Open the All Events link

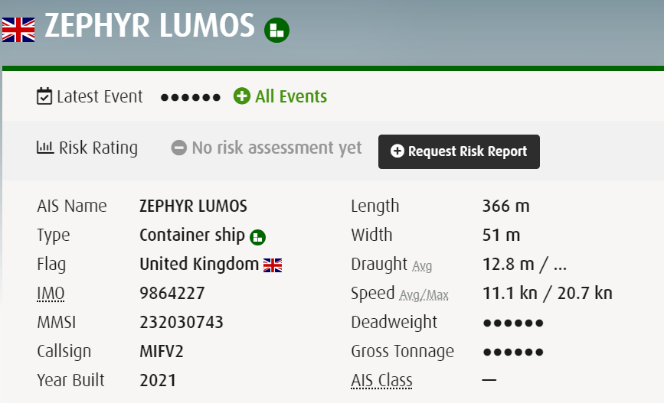pos(291,97)
